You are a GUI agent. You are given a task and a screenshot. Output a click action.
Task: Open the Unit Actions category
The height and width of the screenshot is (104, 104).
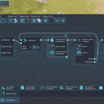10,100
